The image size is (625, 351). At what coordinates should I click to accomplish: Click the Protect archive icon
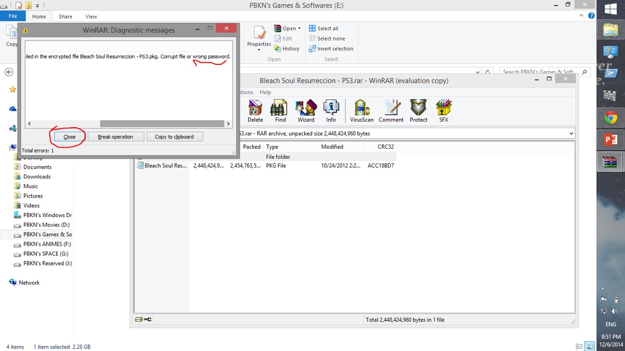418,111
